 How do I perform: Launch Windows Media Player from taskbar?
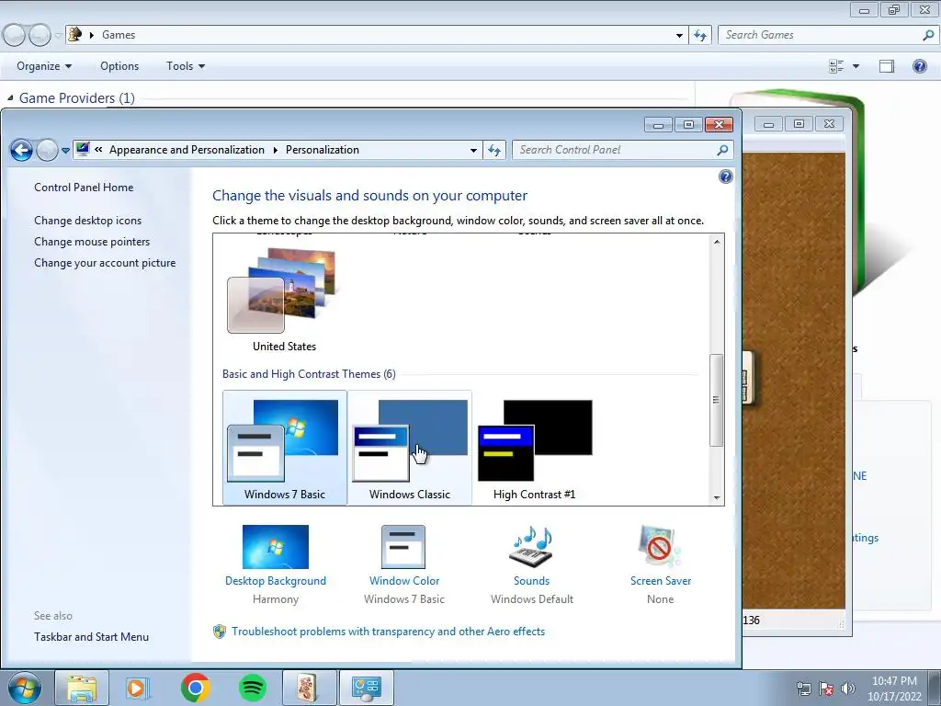click(x=138, y=688)
